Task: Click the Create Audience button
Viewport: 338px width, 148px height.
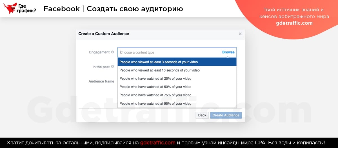Action: (226, 115)
